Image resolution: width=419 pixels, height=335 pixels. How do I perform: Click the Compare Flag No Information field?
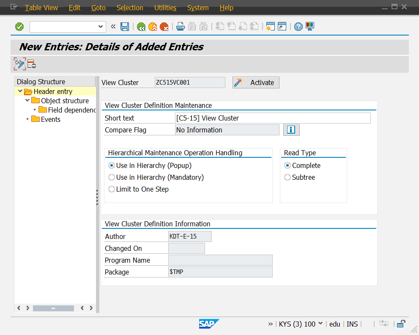click(x=227, y=130)
